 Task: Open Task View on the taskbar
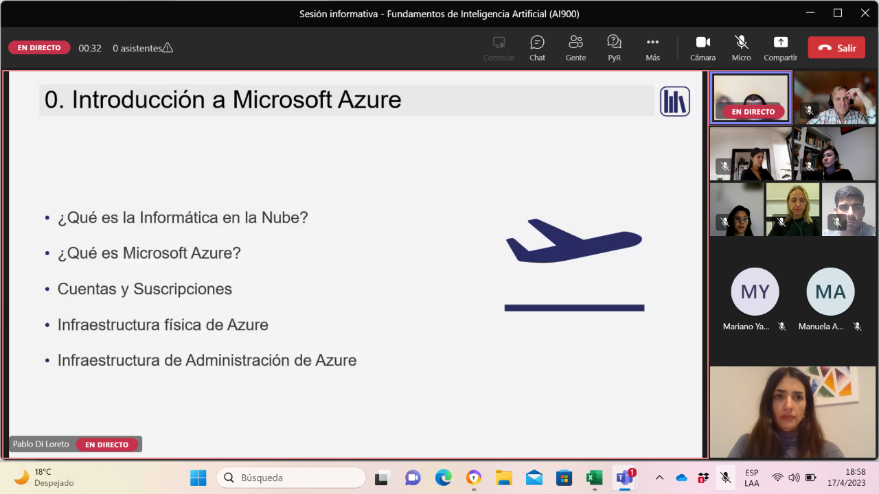click(382, 478)
